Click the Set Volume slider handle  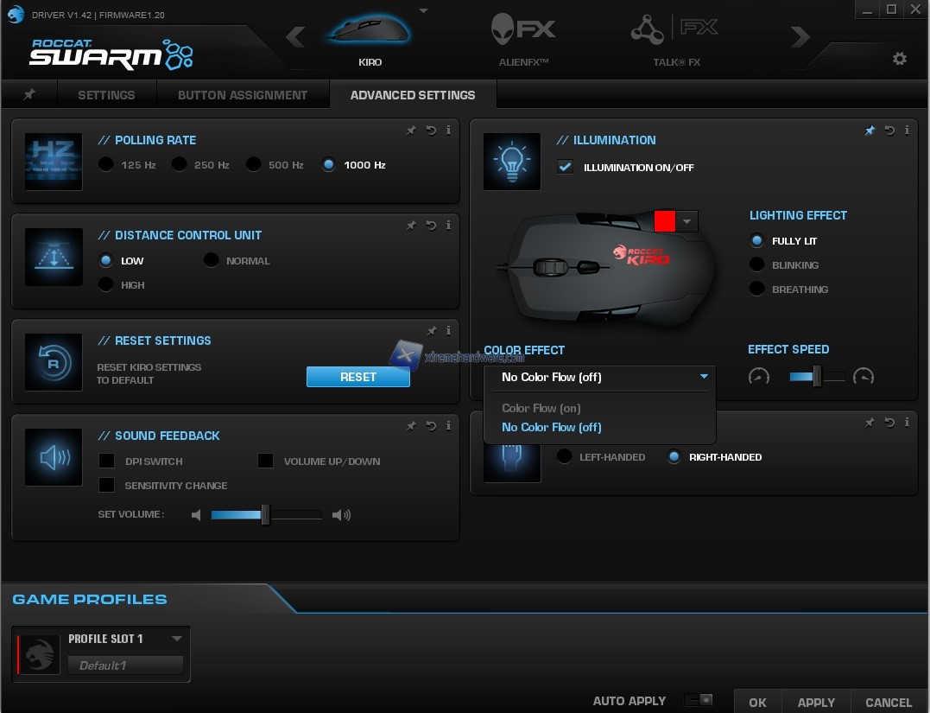pos(265,515)
